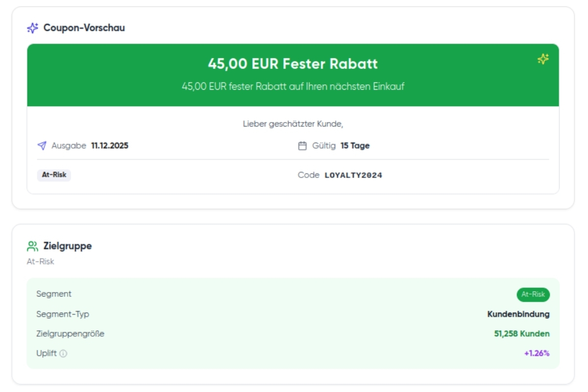Click the calendar icon next to Gültig
588x392 pixels.
302,146
